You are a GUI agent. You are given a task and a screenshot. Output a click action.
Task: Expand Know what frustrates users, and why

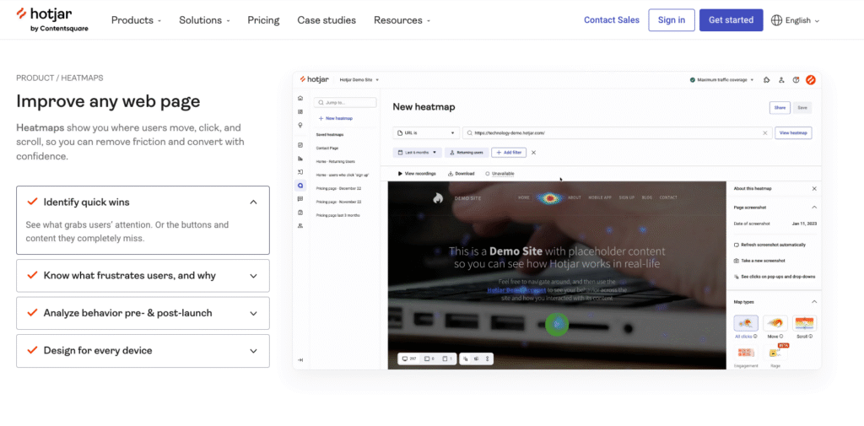click(143, 276)
